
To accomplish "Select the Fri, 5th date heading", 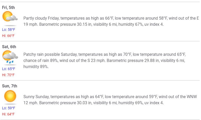I will tap(8, 7).
